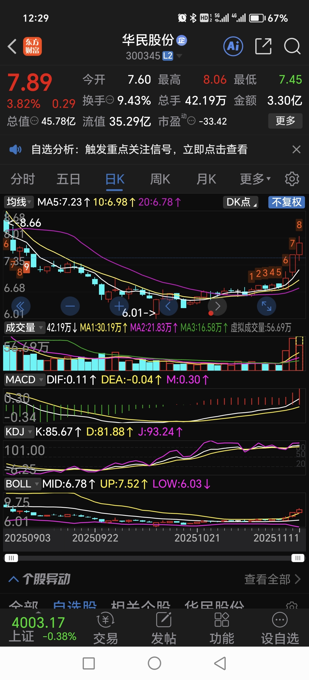Tap the 华民股份 title
Viewport: 309px width, 680px height.
pyautogui.click(x=148, y=40)
